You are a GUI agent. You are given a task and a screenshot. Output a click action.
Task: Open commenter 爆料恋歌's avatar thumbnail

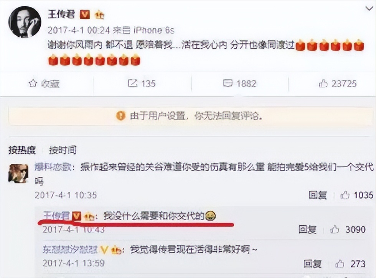18,174
